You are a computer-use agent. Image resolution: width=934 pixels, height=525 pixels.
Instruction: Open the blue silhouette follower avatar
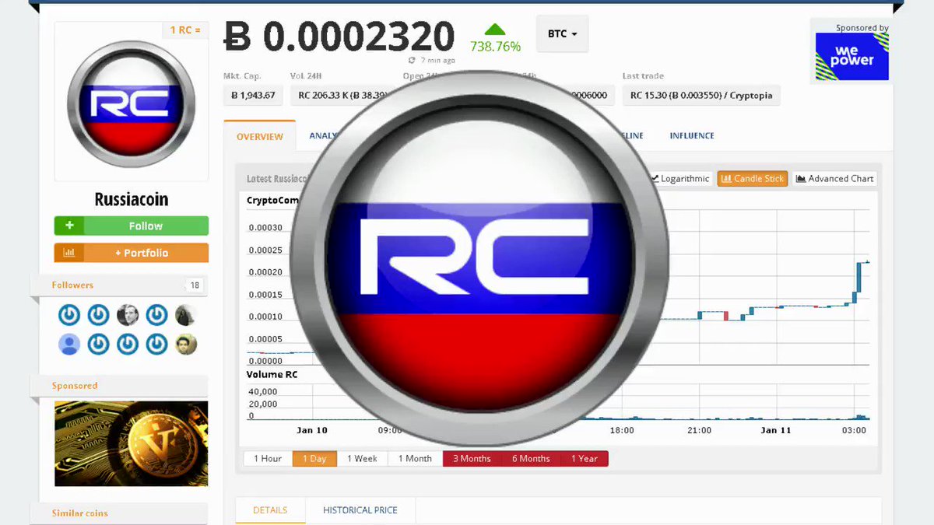click(x=69, y=344)
